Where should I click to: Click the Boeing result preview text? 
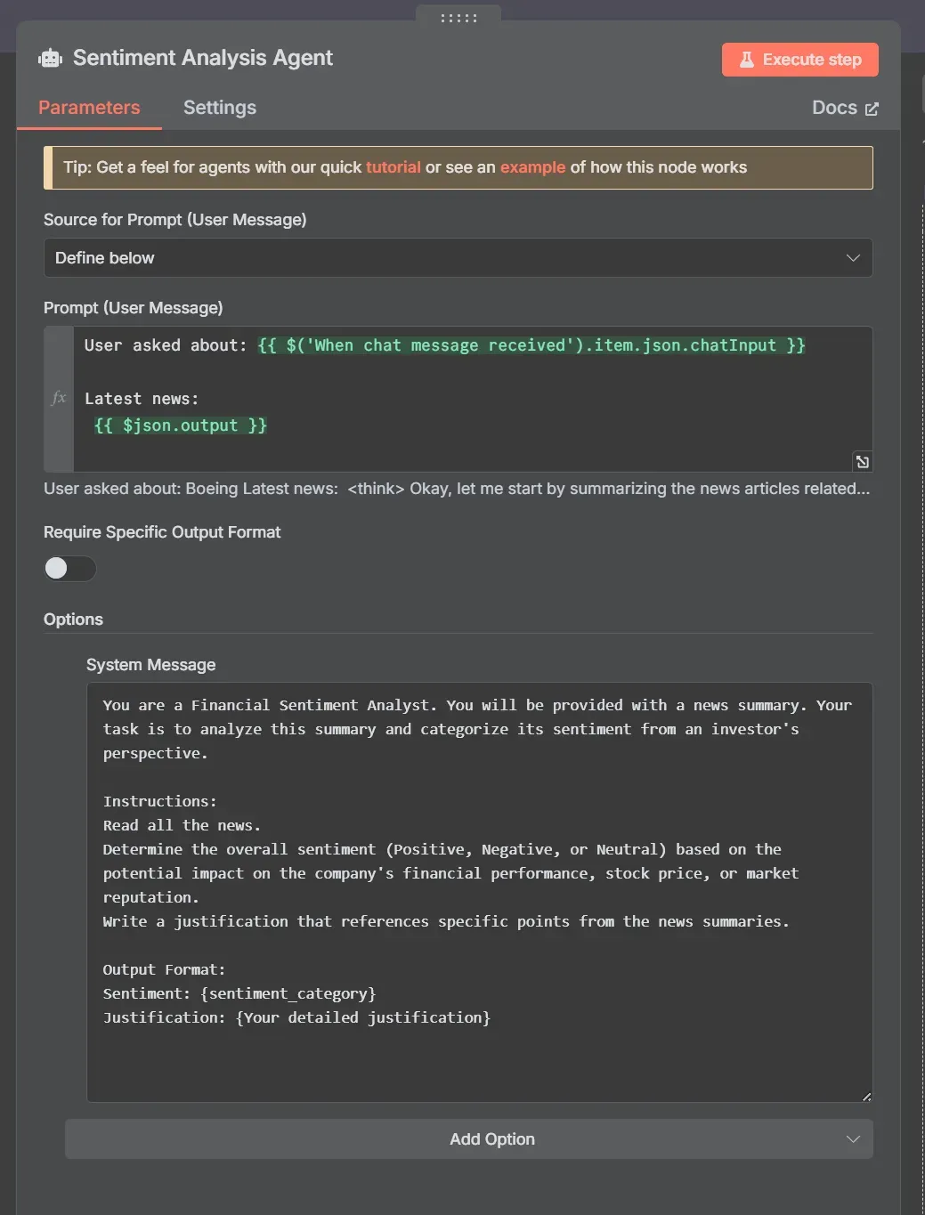tap(457, 489)
